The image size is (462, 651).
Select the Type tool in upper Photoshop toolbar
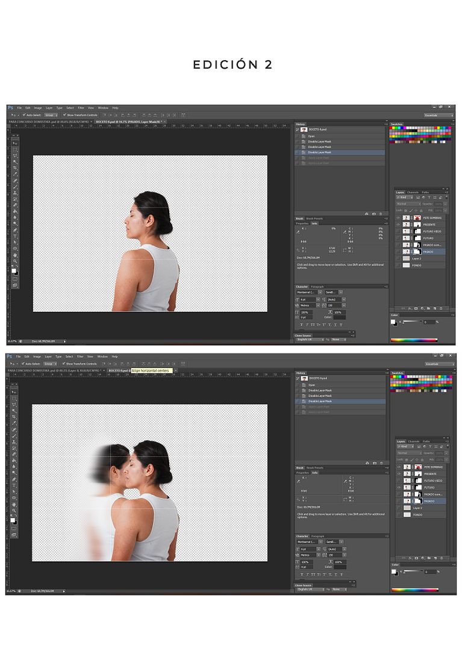15,236
